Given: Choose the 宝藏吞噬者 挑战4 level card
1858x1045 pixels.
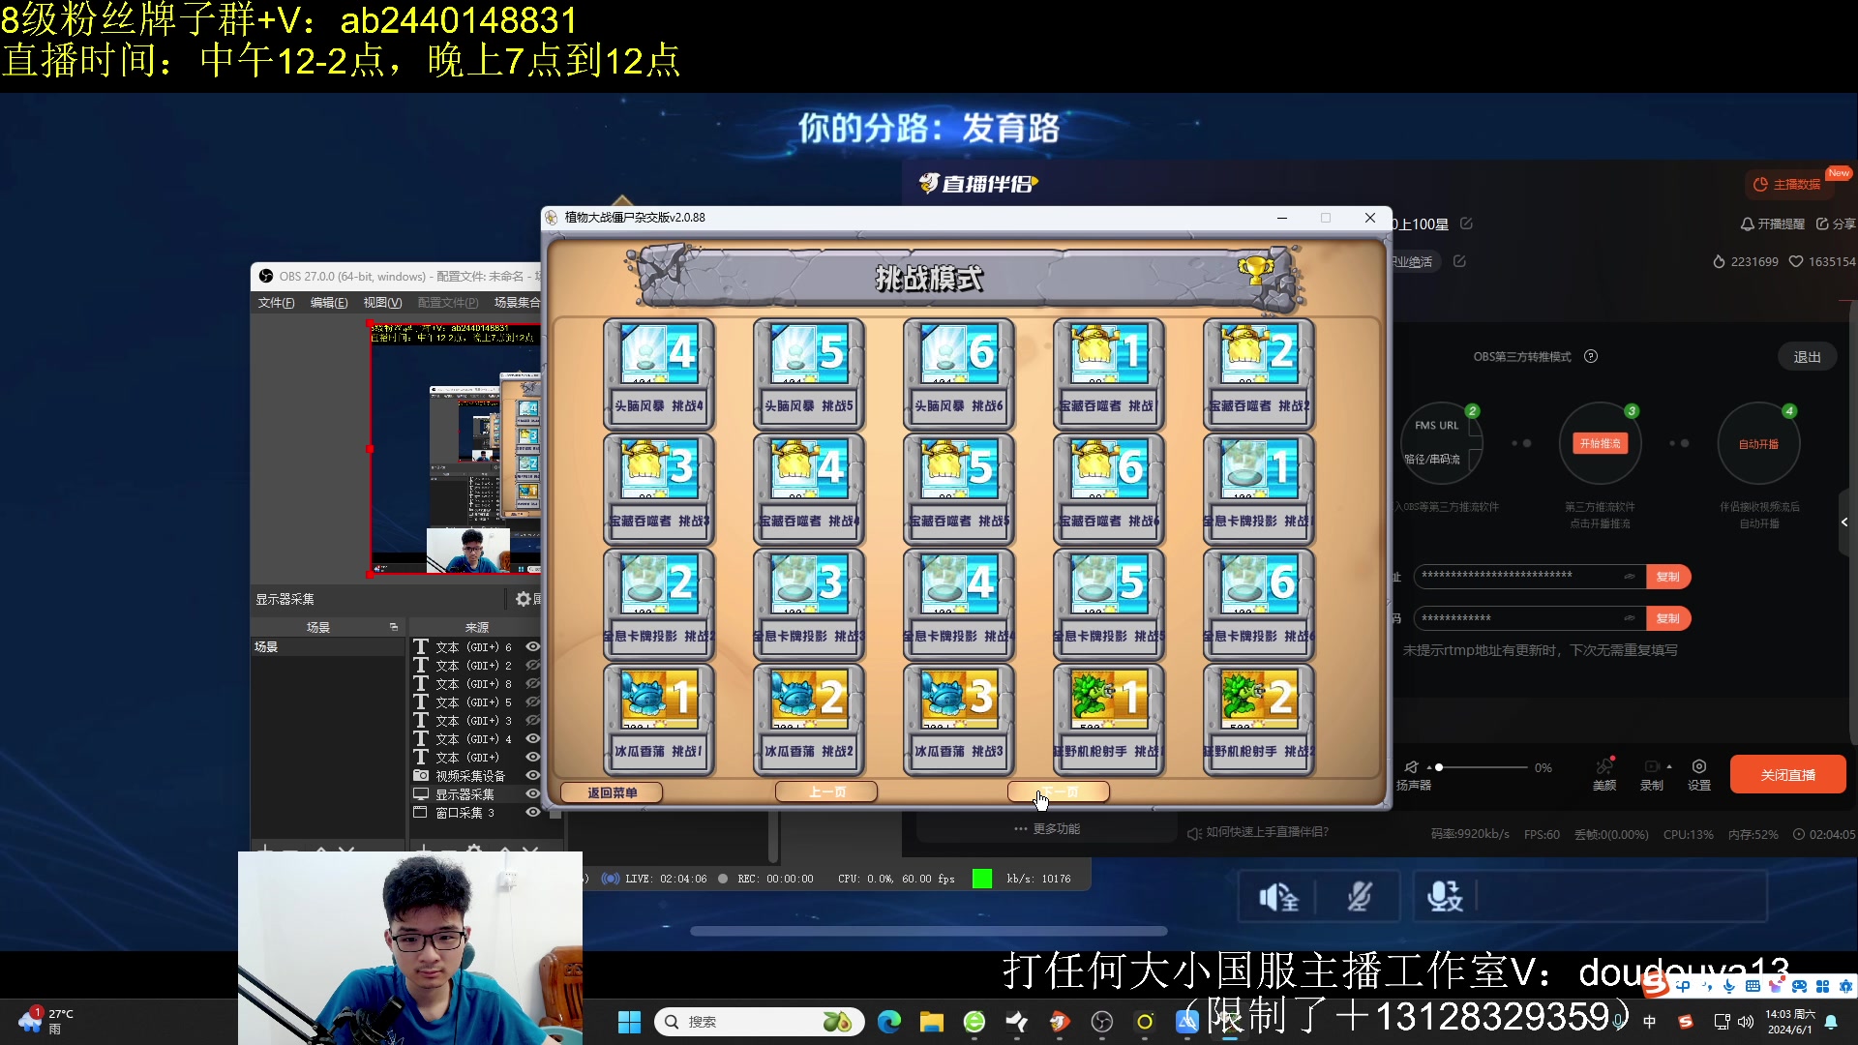Looking at the screenshot, I should point(809,489).
